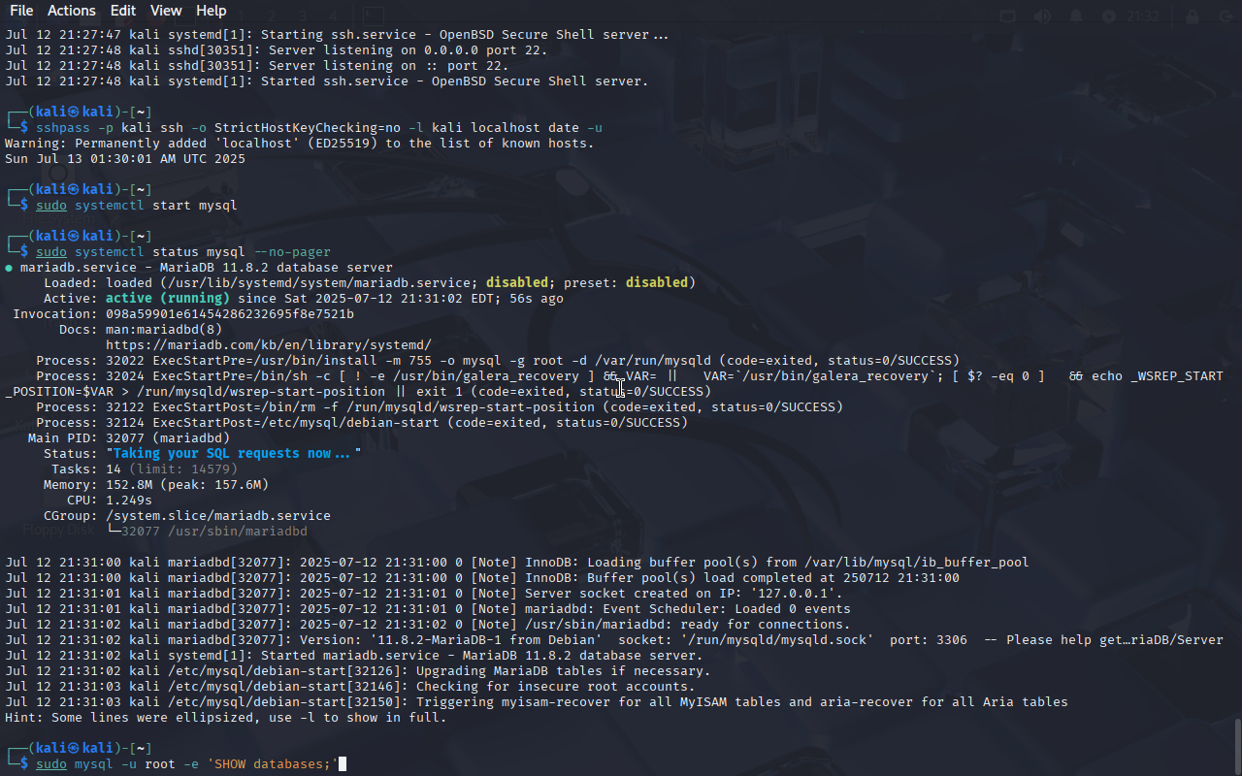This screenshot has width=1242, height=776.
Task: Click the 'Process: 32122 ExecStartPost=/bin/rm' line
Action: 440,407
